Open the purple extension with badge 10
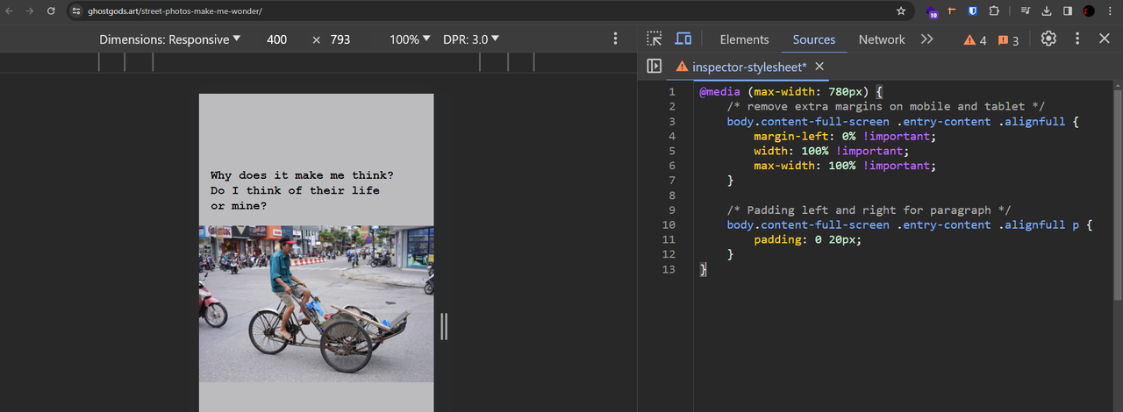 click(931, 12)
